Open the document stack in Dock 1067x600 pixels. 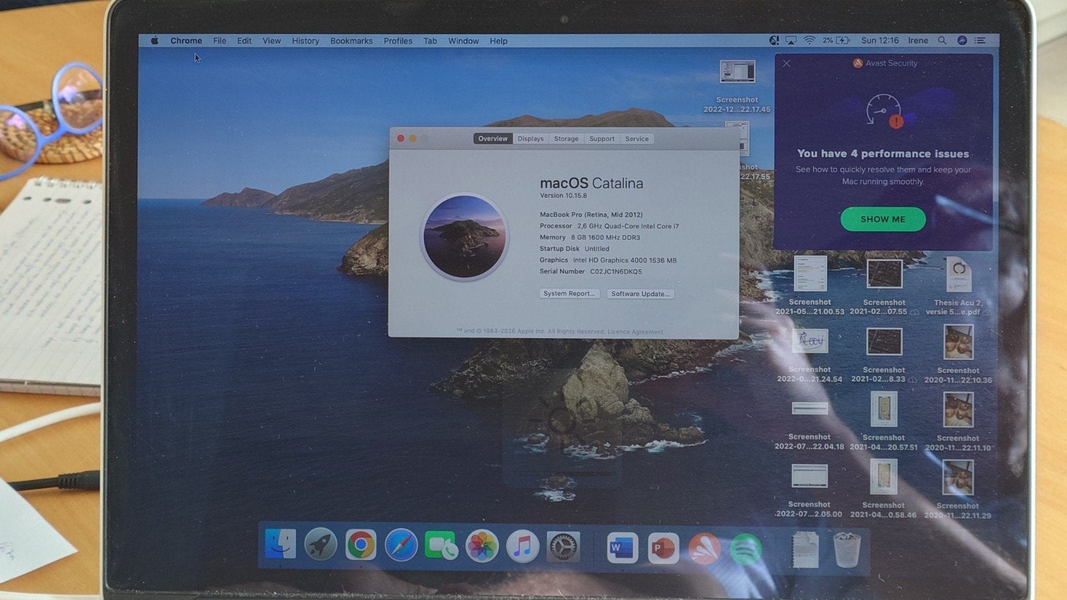pyautogui.click(x=805, y=550)
